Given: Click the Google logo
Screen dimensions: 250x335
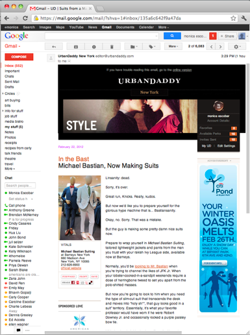Looking at the screenshot, I should coord(16,36).
